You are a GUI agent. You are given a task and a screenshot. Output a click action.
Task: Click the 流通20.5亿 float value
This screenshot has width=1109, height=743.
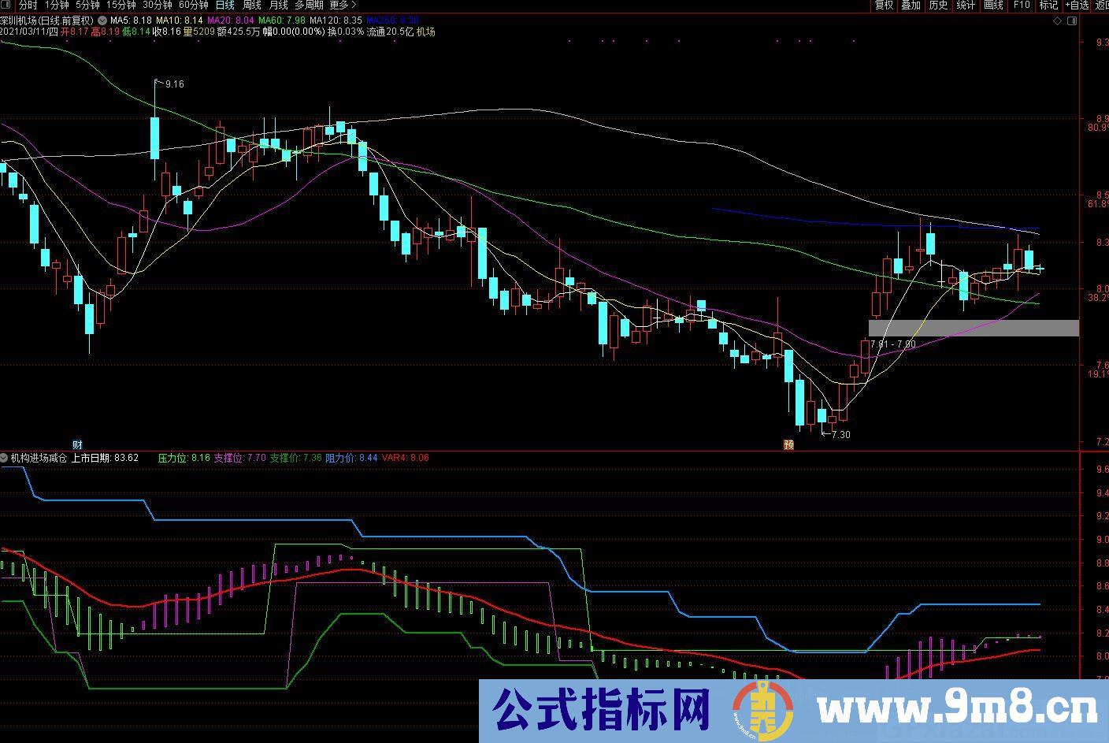(389, 32)
